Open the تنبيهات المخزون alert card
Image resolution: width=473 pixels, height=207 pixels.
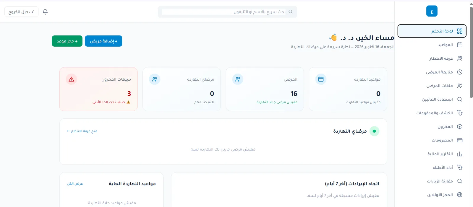coord(98,89)
